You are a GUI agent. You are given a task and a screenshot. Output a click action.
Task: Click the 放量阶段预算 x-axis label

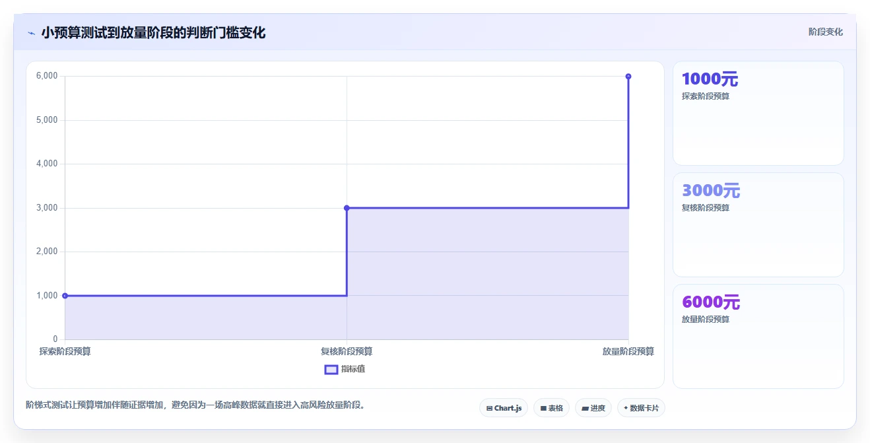[628, 351]
